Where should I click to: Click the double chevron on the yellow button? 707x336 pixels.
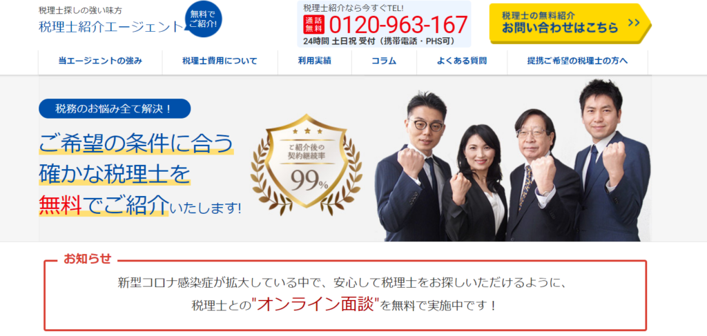click(x=634, y=23)
